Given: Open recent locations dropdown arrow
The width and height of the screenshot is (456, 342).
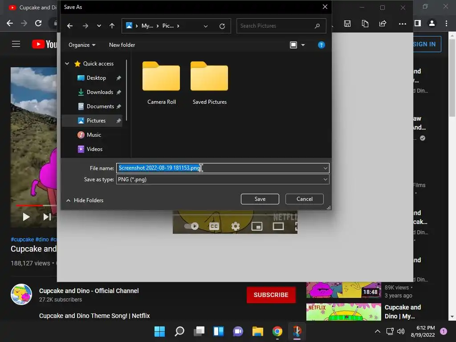Looking at the screenshot, I should [99, 26].
